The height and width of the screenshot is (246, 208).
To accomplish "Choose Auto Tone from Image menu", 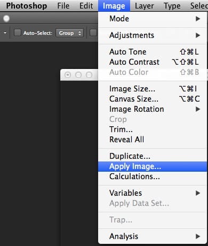I will coord(153,52).
